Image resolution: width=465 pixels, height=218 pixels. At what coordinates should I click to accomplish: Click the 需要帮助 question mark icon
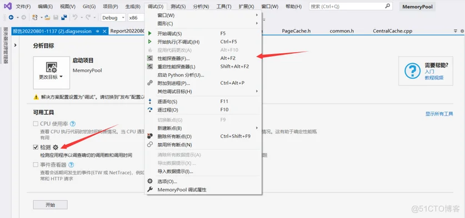coord(413,71)
